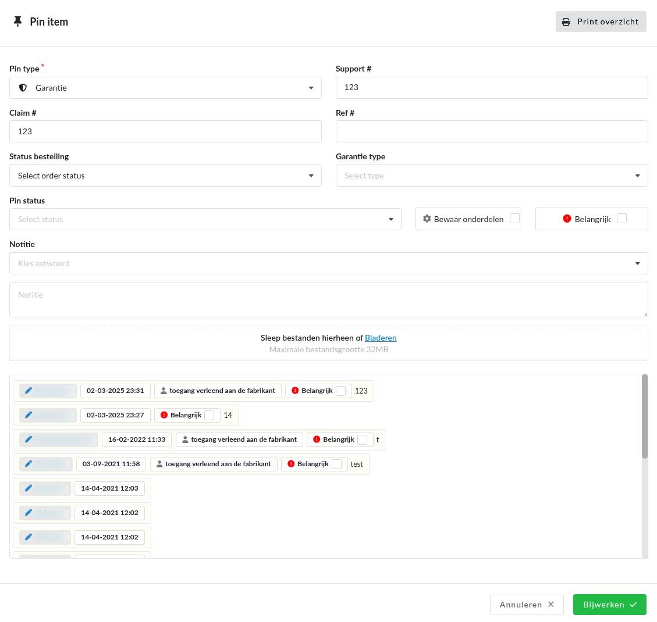The height and width of the screenshot is (622, 657).
Task: Click the pin icon beside the Pin item title
Action: (17, 22)
